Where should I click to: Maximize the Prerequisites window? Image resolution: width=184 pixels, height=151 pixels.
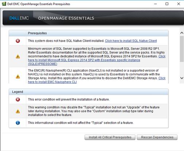[x=167, y=4]
